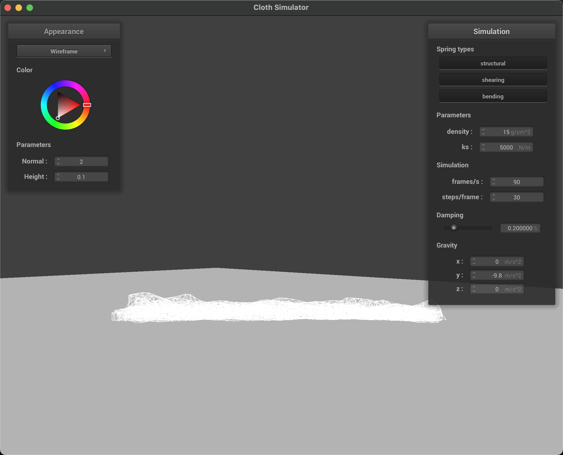Click the Height value stepper arrows
This screenshot has height=455, width=563.
(x=58, y=177)
